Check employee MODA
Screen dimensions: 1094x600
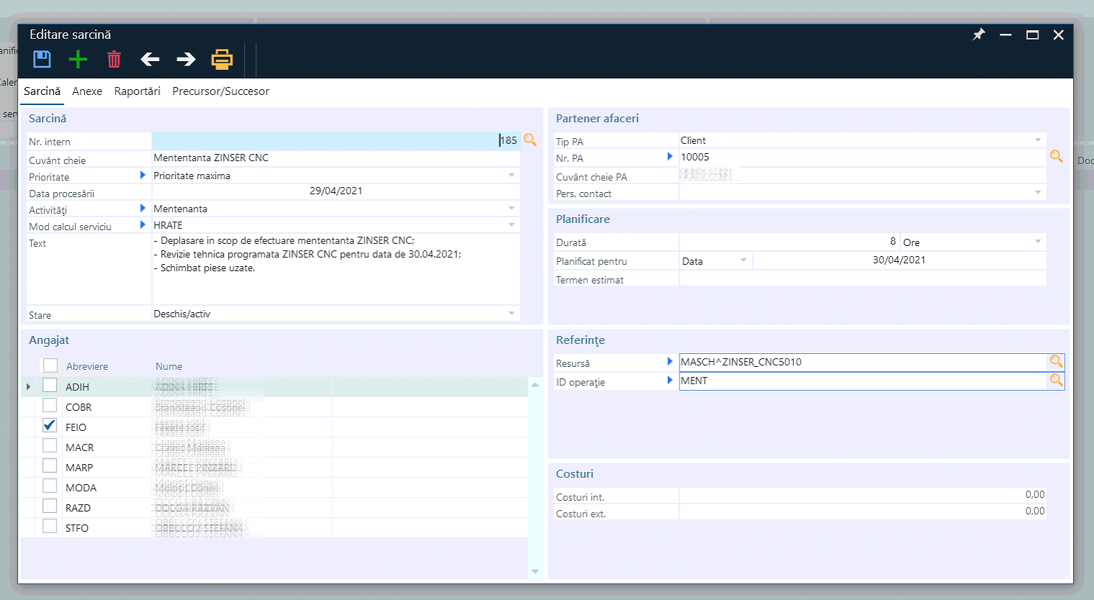[x=50, y=486]
